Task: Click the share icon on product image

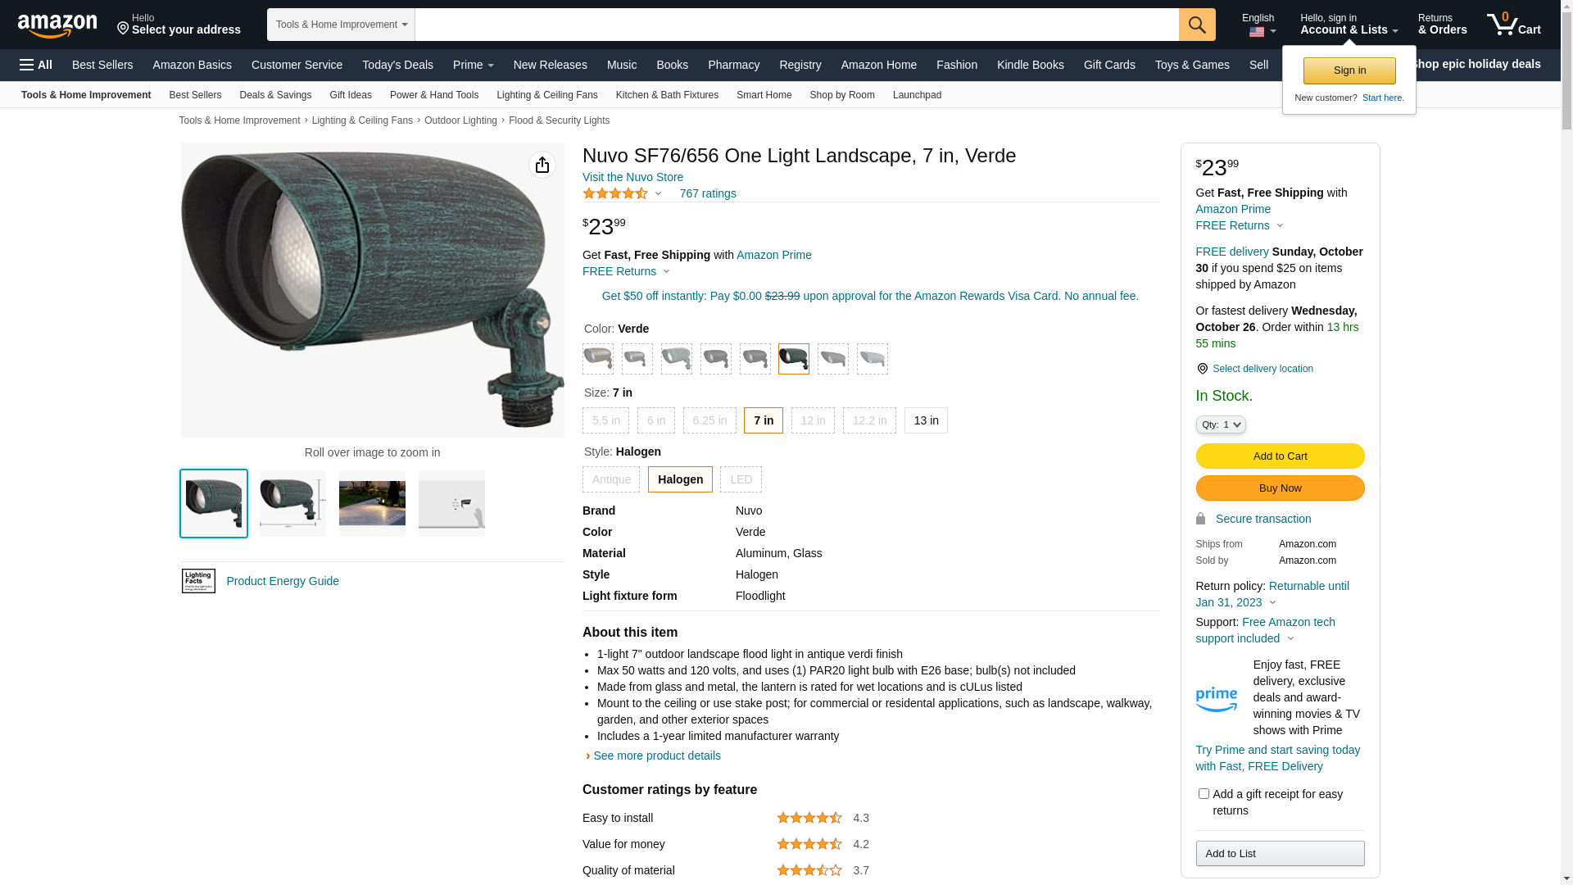Action: tap(542, 165)
